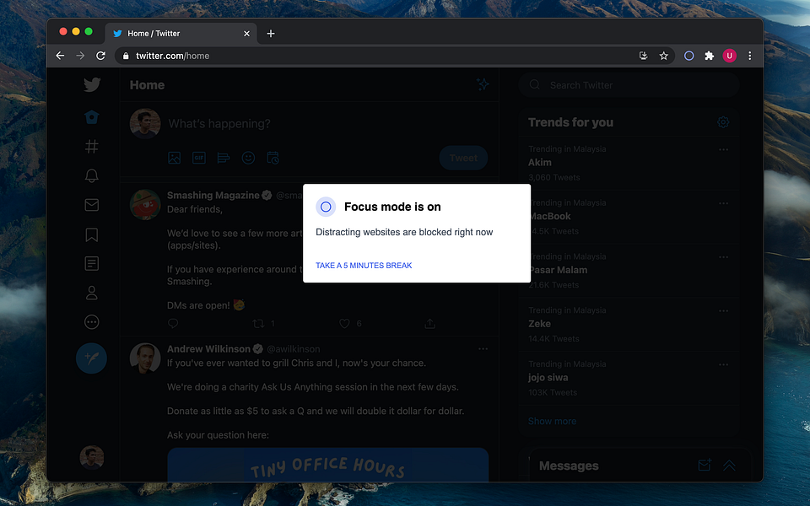This screenshot has width=810, height=506.
Task: Open more options for MacBook trend
Action: 723,203
